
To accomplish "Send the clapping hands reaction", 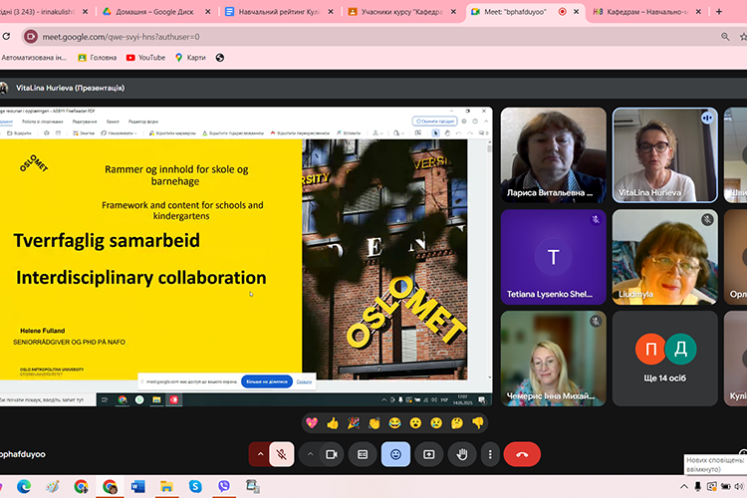I will [374, 423].
